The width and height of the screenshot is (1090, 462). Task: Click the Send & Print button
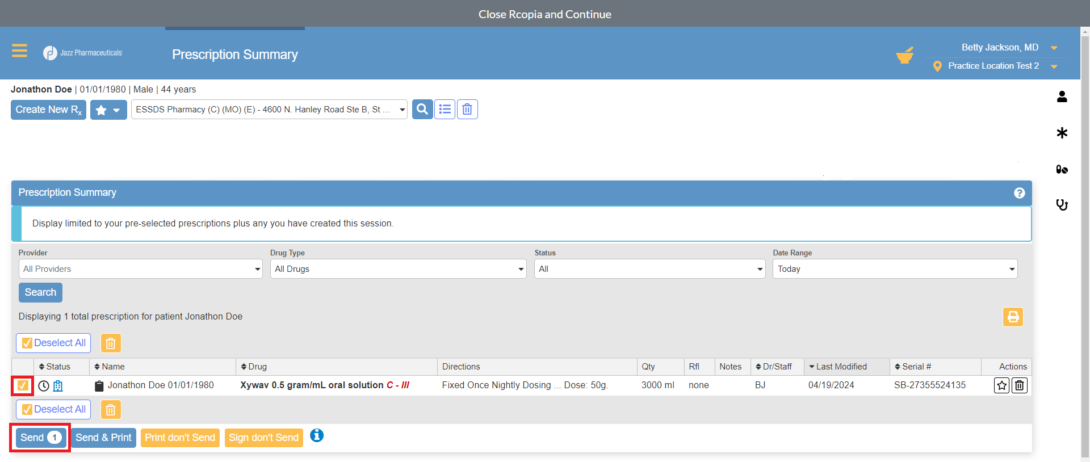[x=103, y=438]
